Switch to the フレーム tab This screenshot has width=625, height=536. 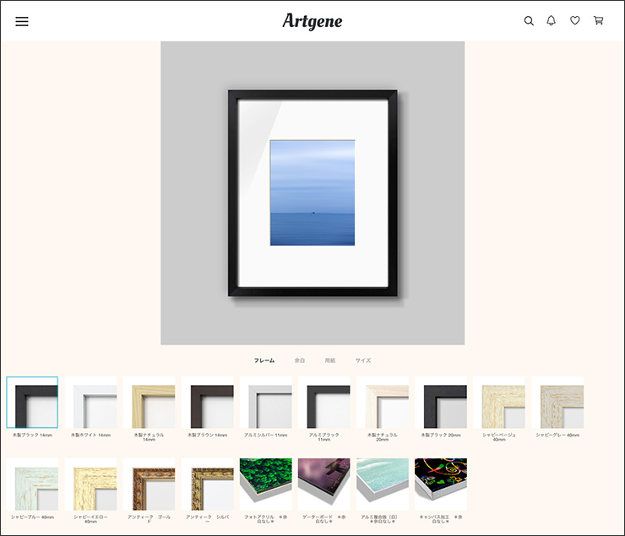click(264, 360)
